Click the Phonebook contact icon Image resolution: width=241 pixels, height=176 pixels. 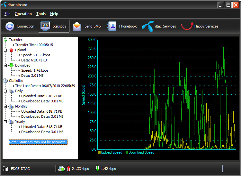click(x=112, y=26)
